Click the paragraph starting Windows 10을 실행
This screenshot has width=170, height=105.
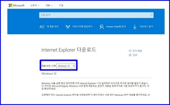(x=95, y=86)
